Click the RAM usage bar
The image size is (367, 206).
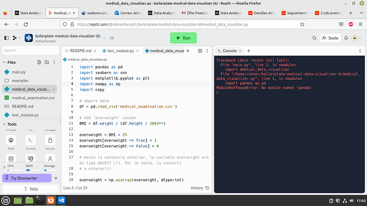33,170
